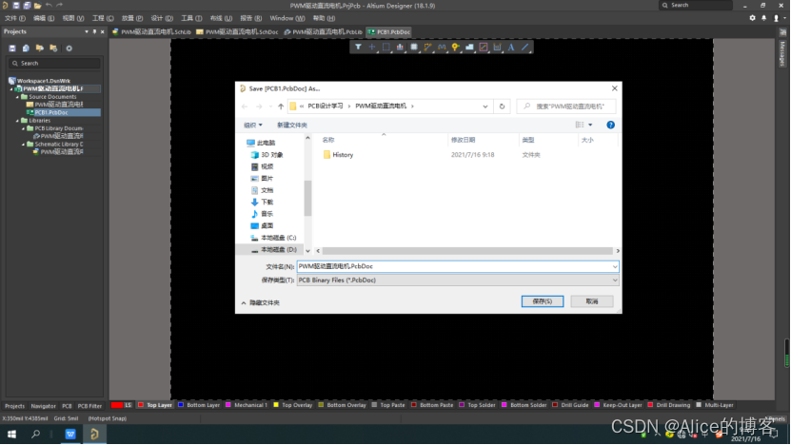Expand the address path dropdown in Save dialog

pos(484,106)
